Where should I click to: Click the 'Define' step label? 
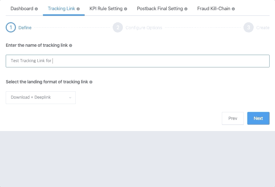coord(25,28)
